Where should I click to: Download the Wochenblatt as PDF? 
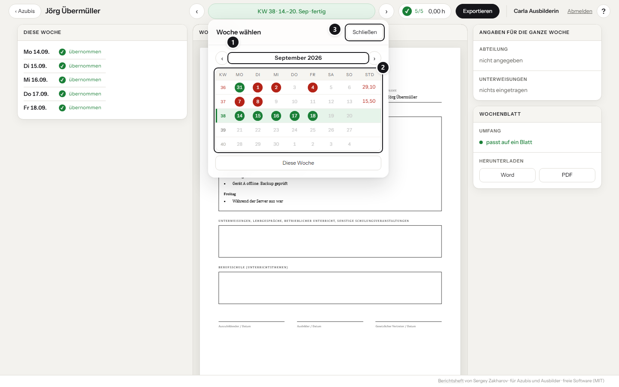click(x=567, y=175)
